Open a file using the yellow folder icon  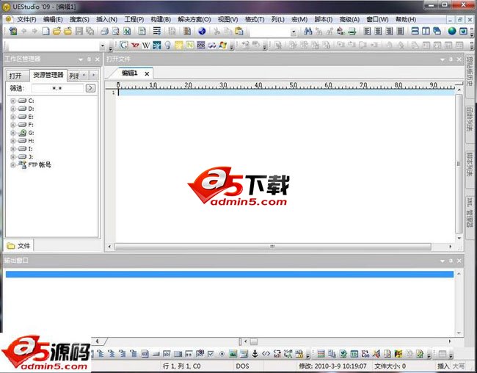click(57, 31)
